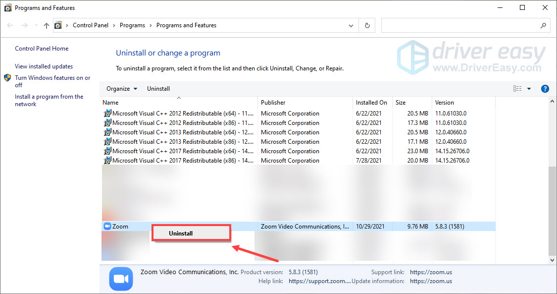This screenshot has height=294, width=557.
Task: Click the Visual C++ 2017 (x86) installer icon
Action: tap(107, 160)
